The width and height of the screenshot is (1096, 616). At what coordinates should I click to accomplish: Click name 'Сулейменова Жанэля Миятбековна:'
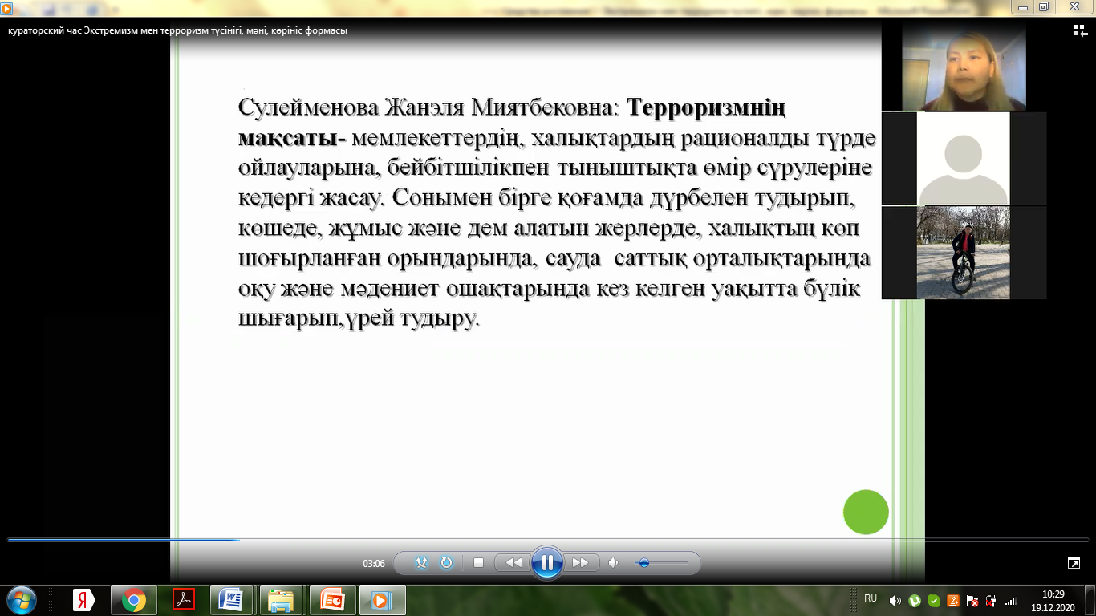(x=429, y=107)
